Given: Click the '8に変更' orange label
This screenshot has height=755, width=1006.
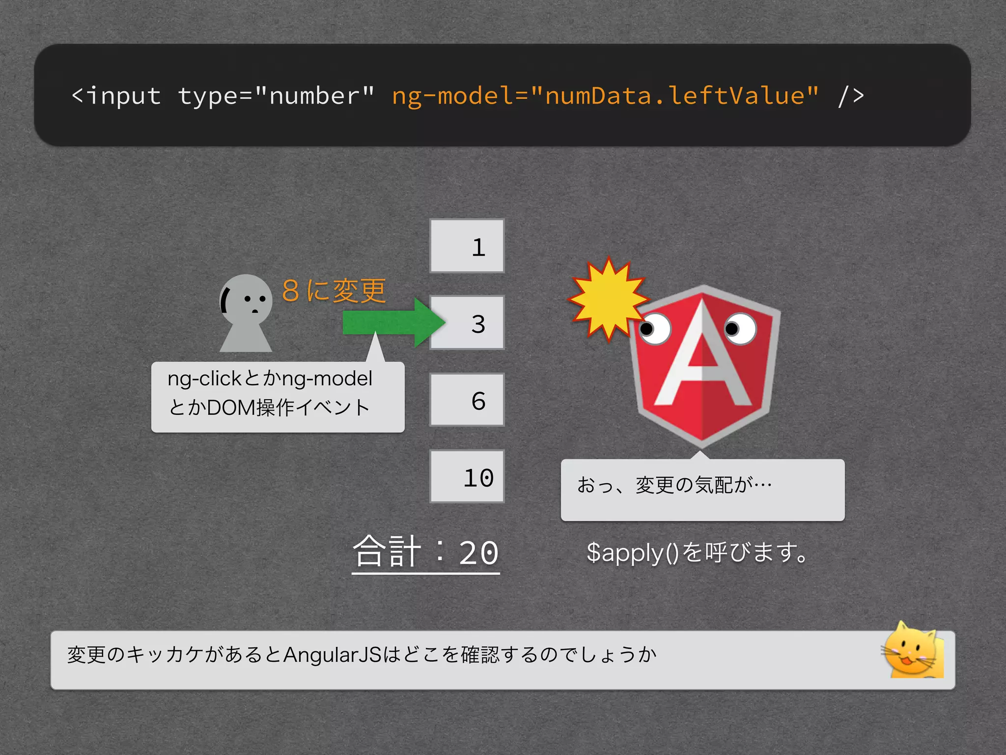Looking at the screenshot, I should 334,290.
